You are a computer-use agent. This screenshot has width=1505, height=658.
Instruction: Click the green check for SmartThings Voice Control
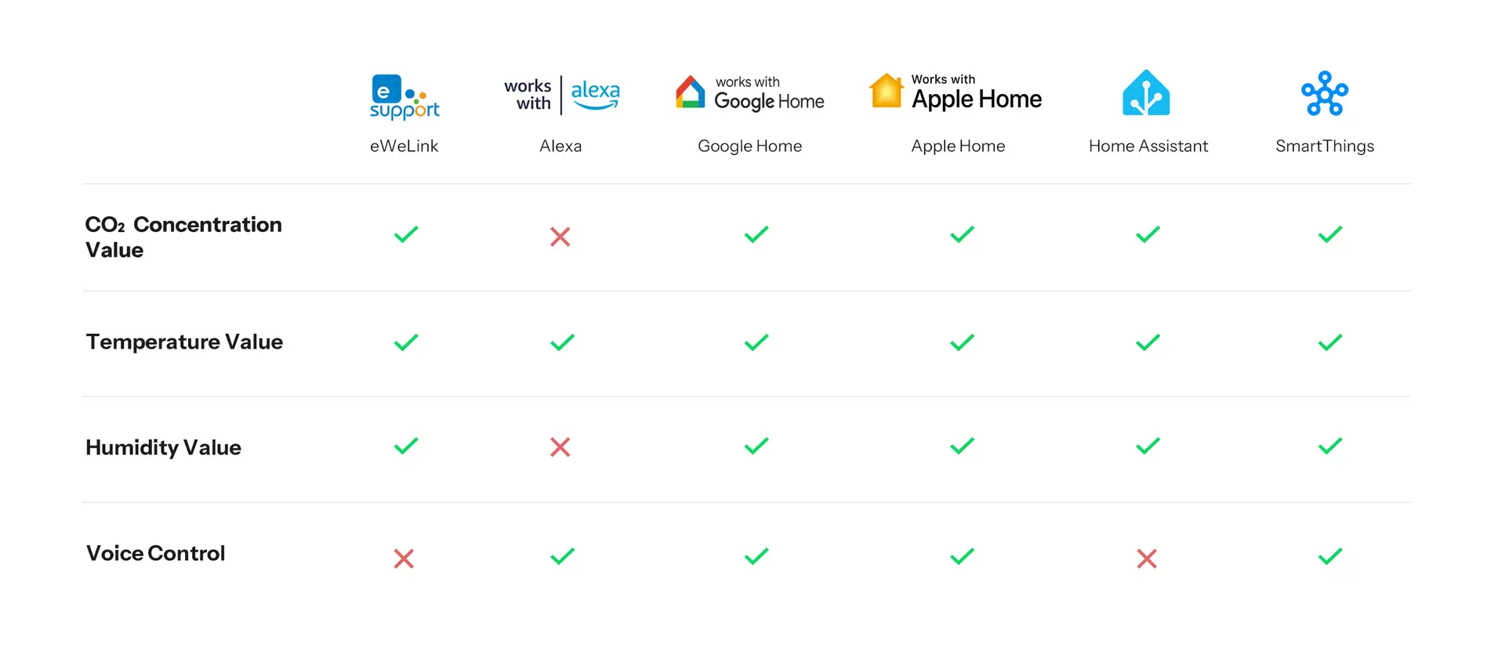click(1330, 556)
